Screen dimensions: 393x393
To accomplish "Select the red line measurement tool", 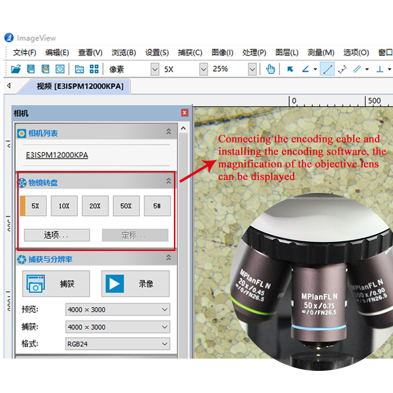I will pos(327,69).
